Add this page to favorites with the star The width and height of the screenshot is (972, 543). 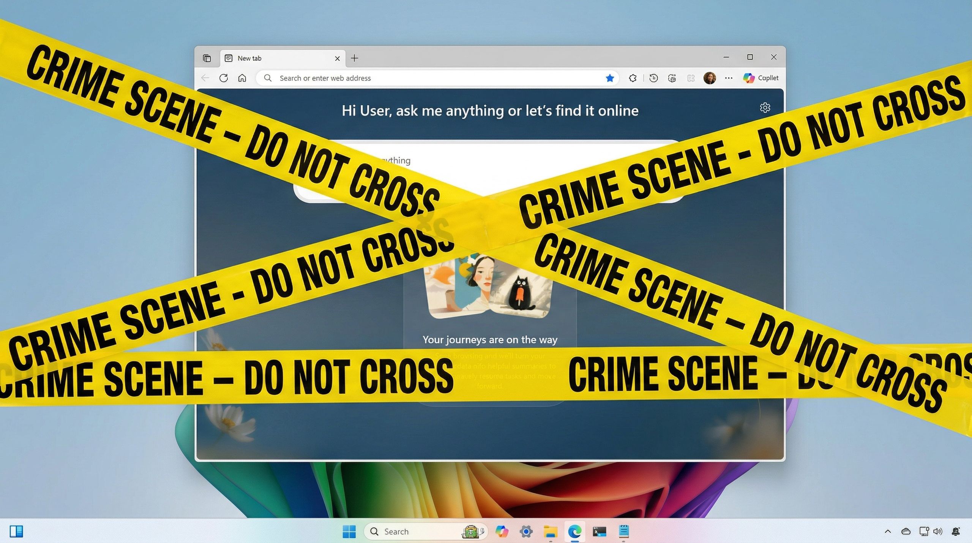(x=610, y=78)
